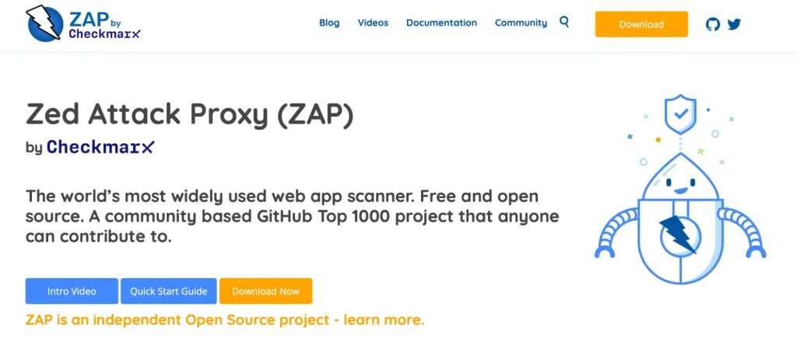Open the Blog menu item
Viewport: 797px width, 345px height.
[329, 23]
